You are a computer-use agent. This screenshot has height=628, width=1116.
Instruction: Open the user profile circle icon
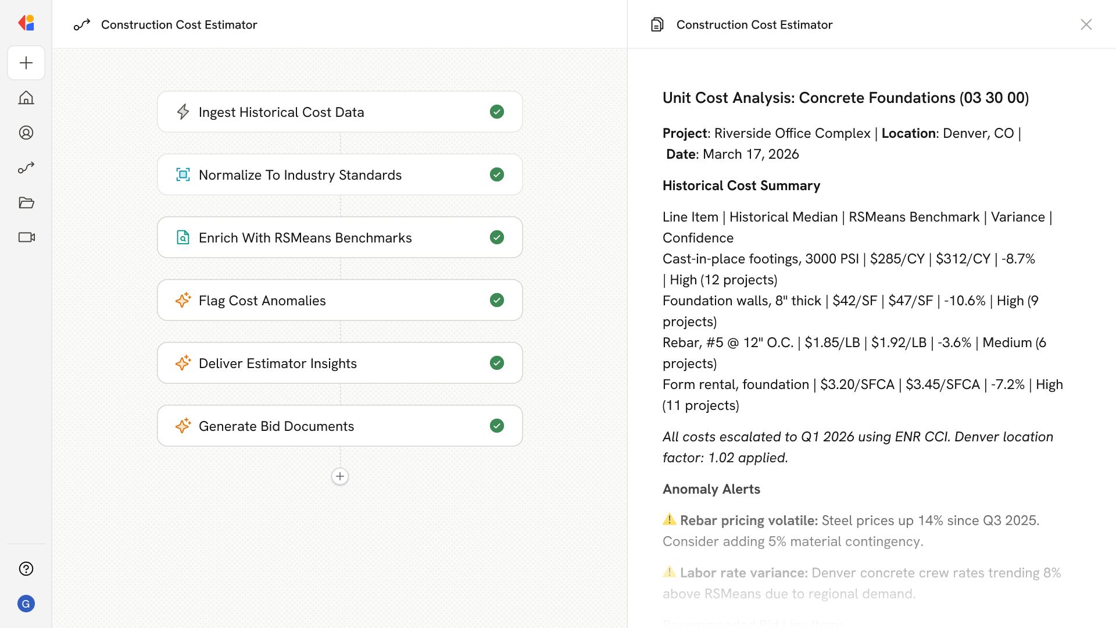point(26,133)
